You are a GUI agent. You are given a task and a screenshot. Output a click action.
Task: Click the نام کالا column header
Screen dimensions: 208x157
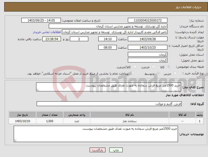(x=129, y=115)
